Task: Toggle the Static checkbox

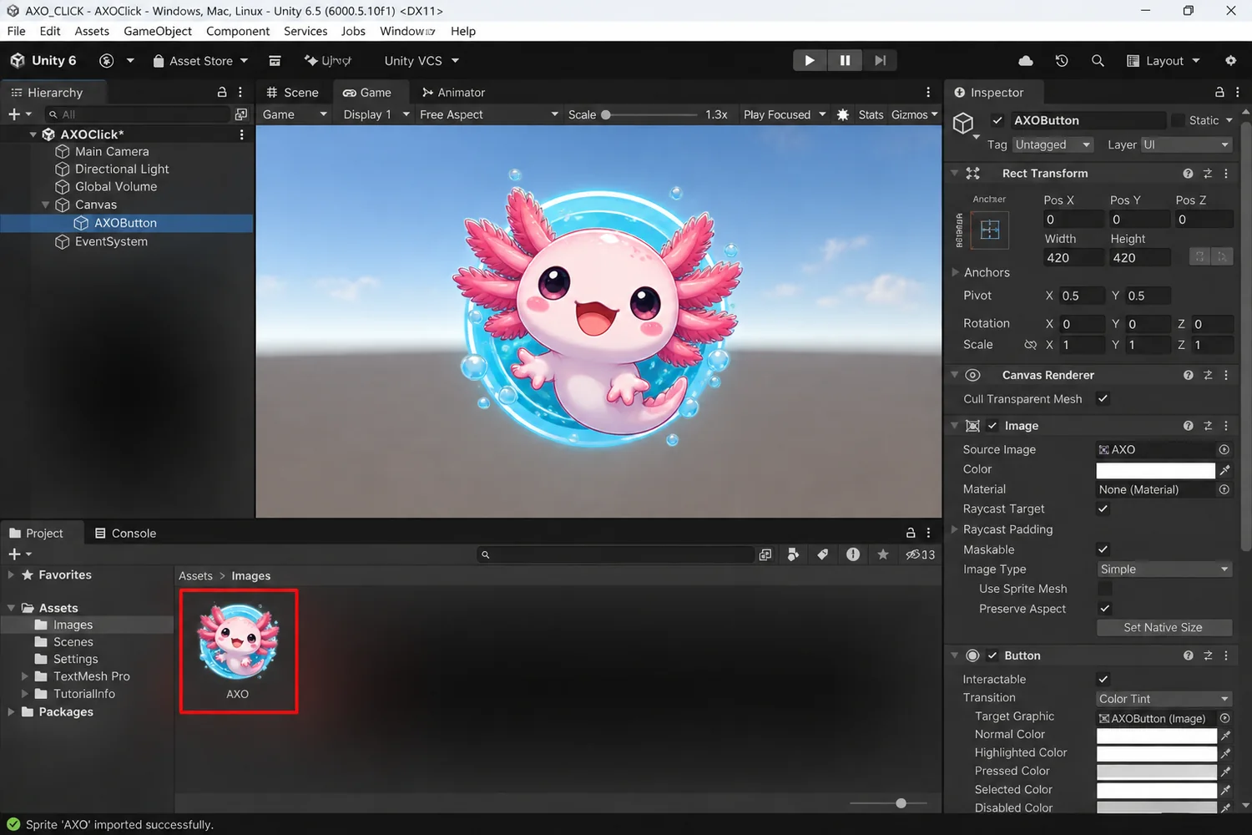Action: 1178,120
